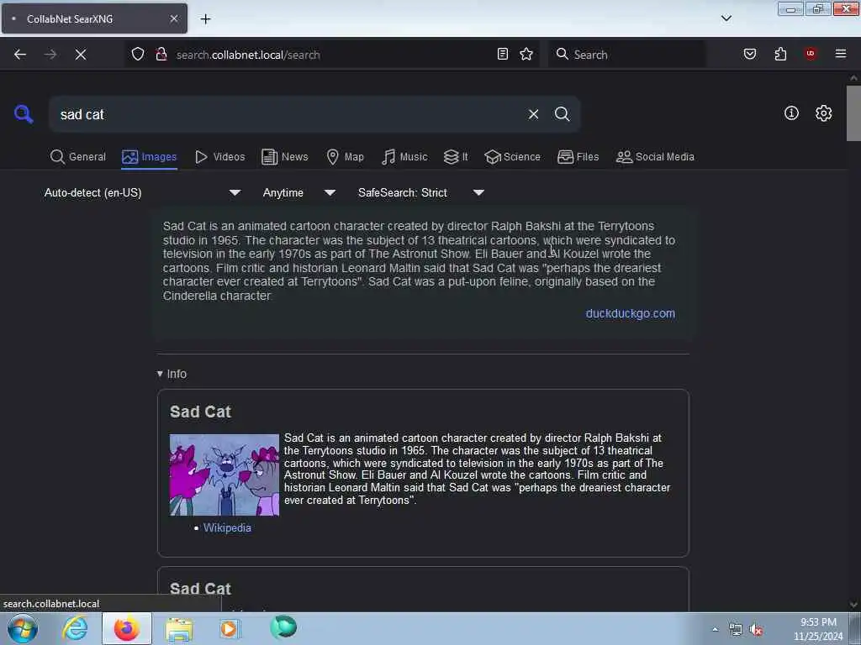
Task: Open Windows Start menu
Action: tap(23, 628)
